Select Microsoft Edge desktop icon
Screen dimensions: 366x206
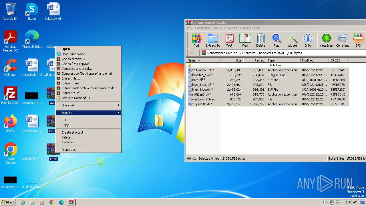tap(32, 39)
